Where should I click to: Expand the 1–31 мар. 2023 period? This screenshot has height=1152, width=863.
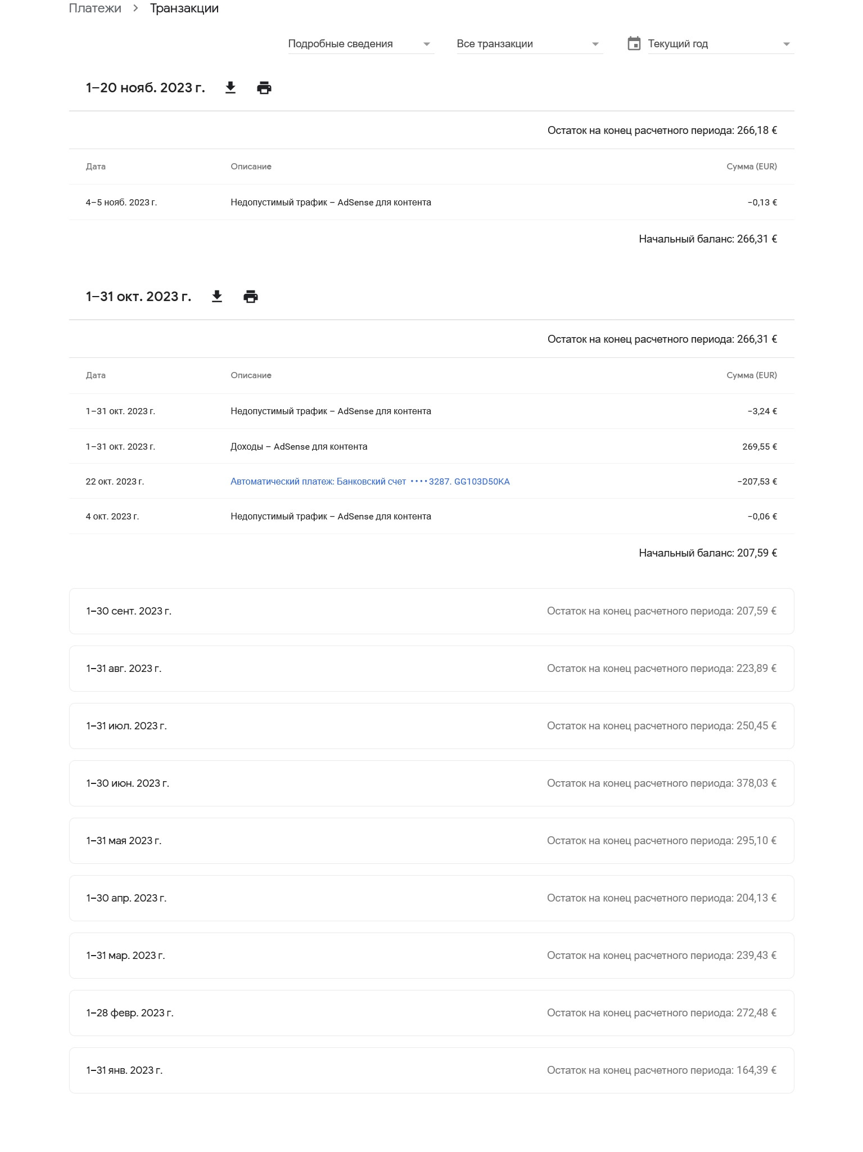(x=432, y=956)
